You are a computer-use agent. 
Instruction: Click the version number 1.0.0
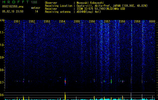(34, 2)
